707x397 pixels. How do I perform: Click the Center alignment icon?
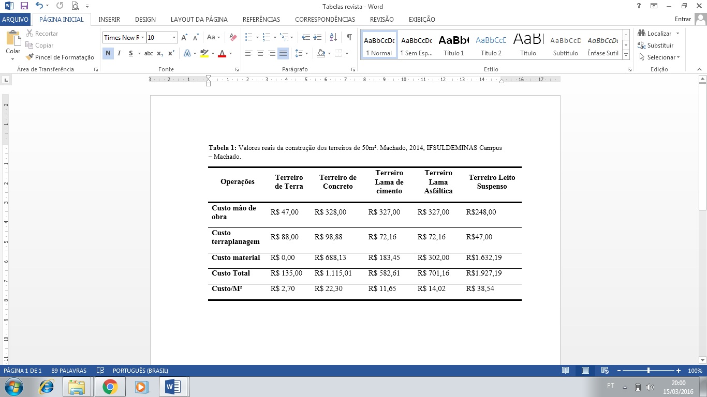(x=260, y=53)
